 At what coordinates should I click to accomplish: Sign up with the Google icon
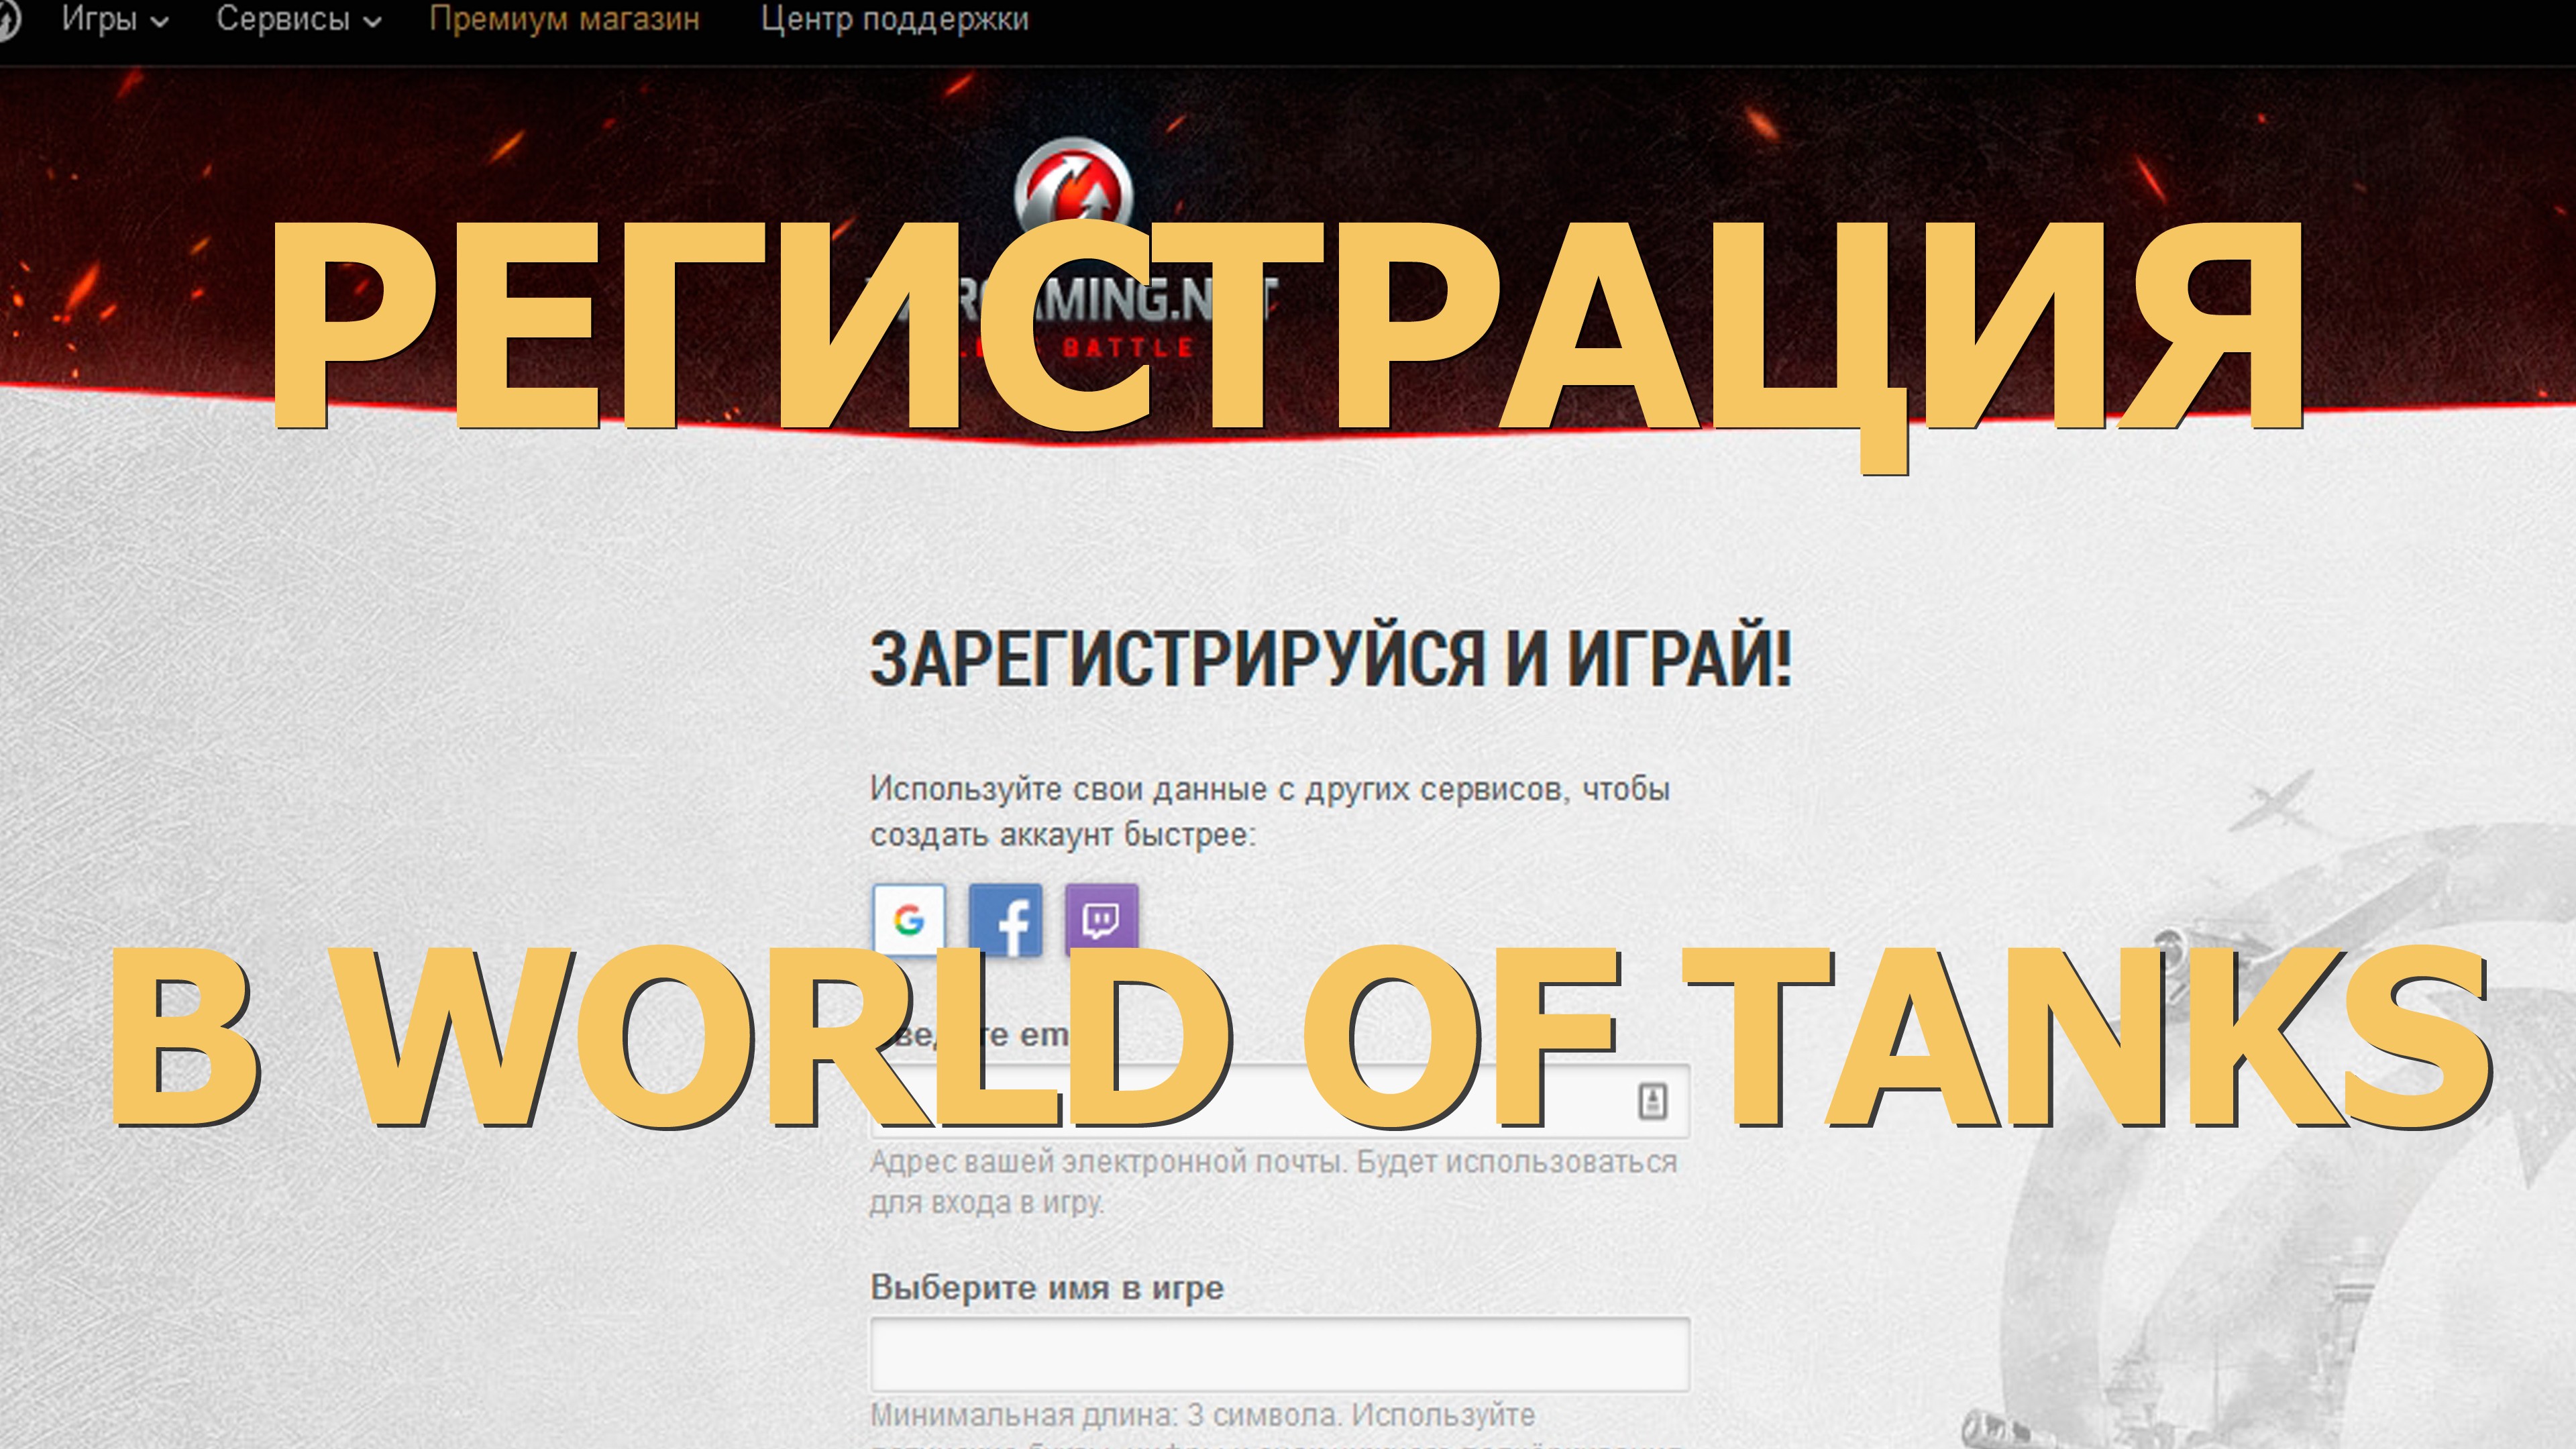908,919
